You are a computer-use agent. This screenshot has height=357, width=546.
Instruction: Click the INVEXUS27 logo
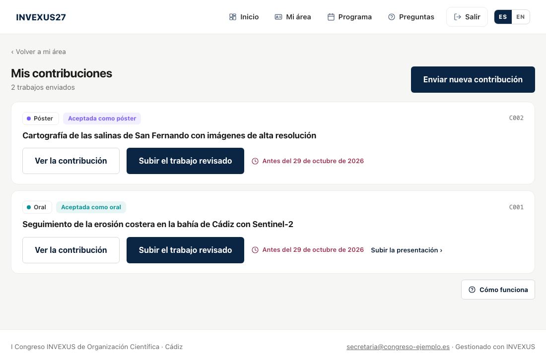click(41, 17)
